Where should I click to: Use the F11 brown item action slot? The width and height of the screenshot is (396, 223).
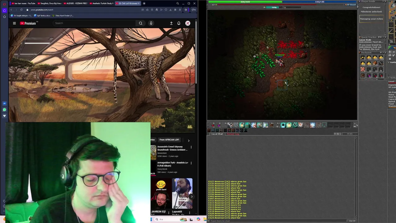coord(272,125)
